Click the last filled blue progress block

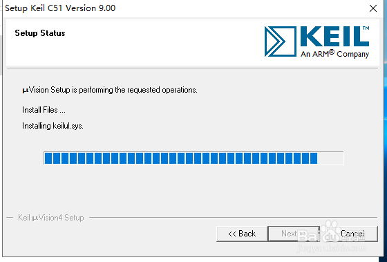click(x=314, y=158)
